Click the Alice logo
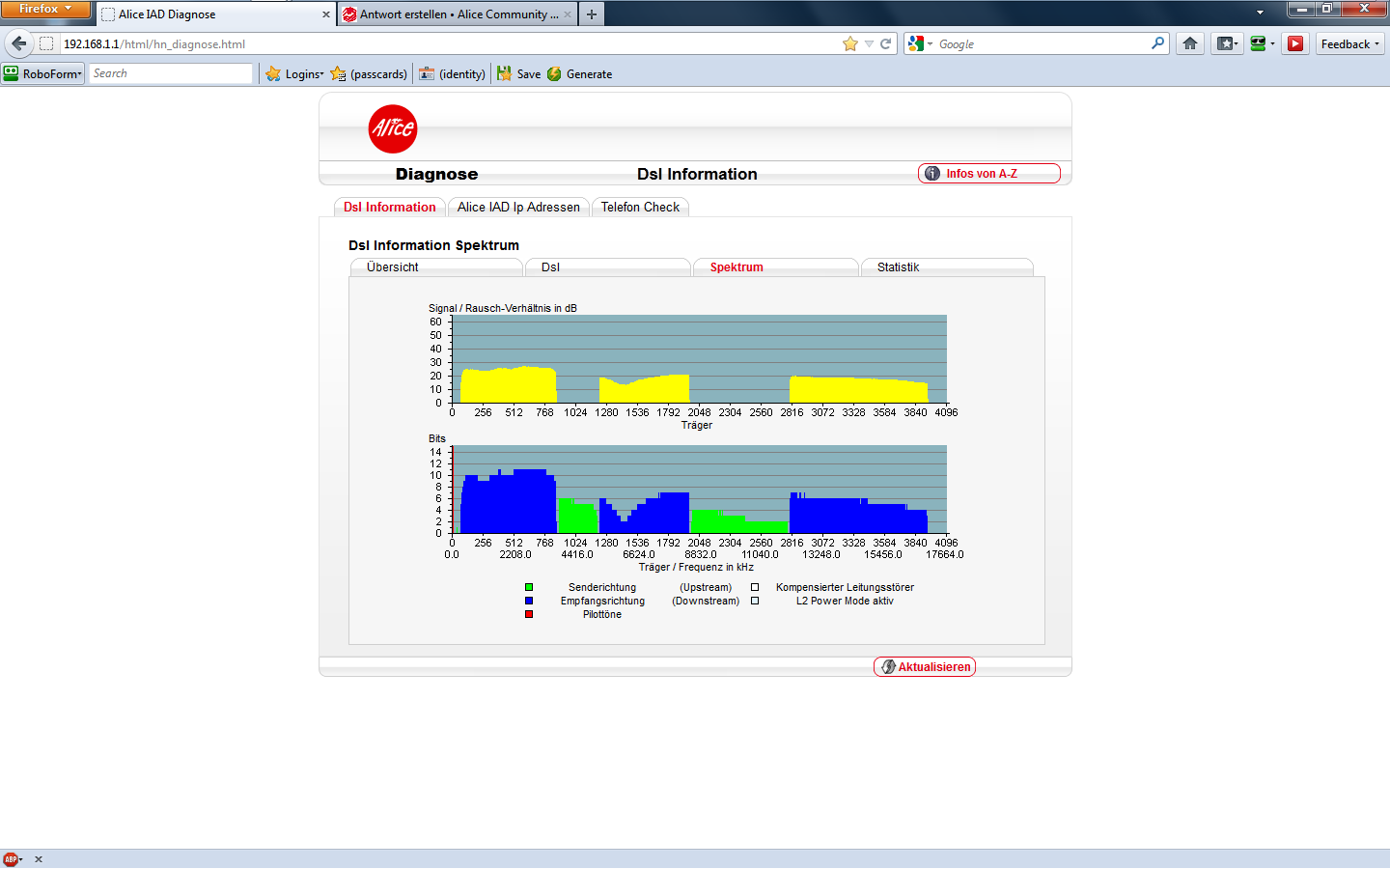 tap(393, 128)
